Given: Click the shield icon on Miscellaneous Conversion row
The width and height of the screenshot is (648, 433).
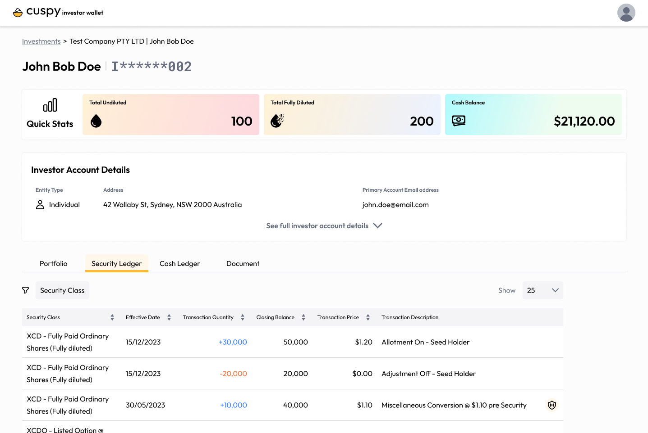Looking at the screenshot, I should 551,405.
